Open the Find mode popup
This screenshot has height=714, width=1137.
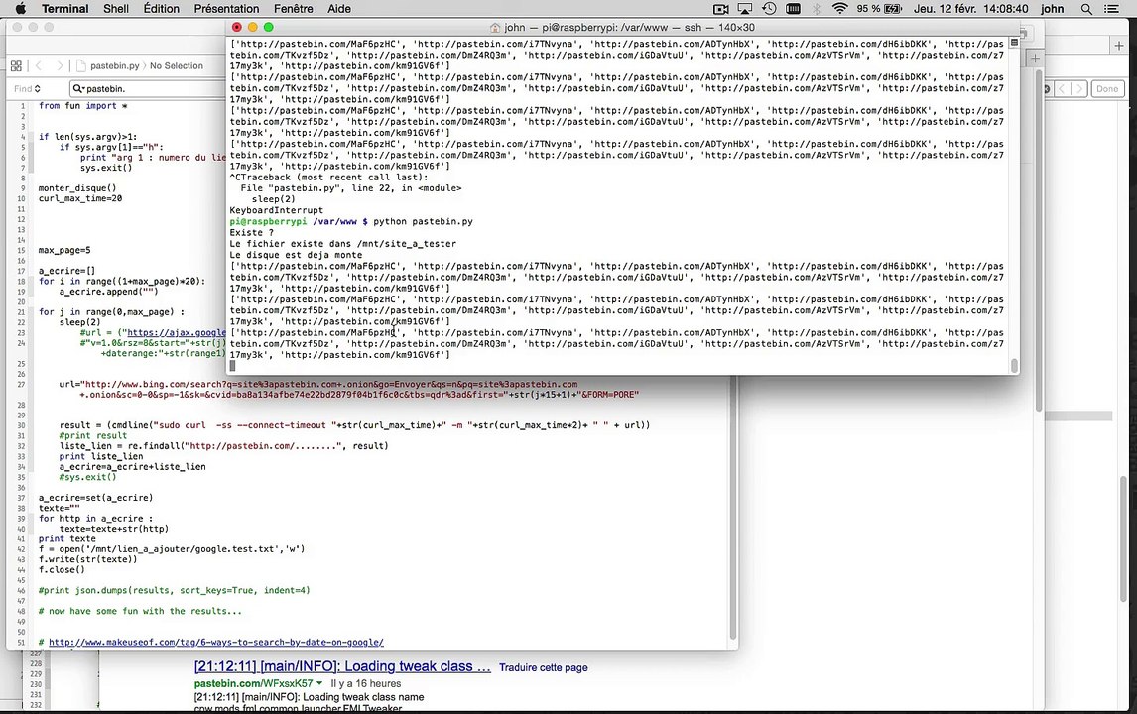click(x=27, y=89)
